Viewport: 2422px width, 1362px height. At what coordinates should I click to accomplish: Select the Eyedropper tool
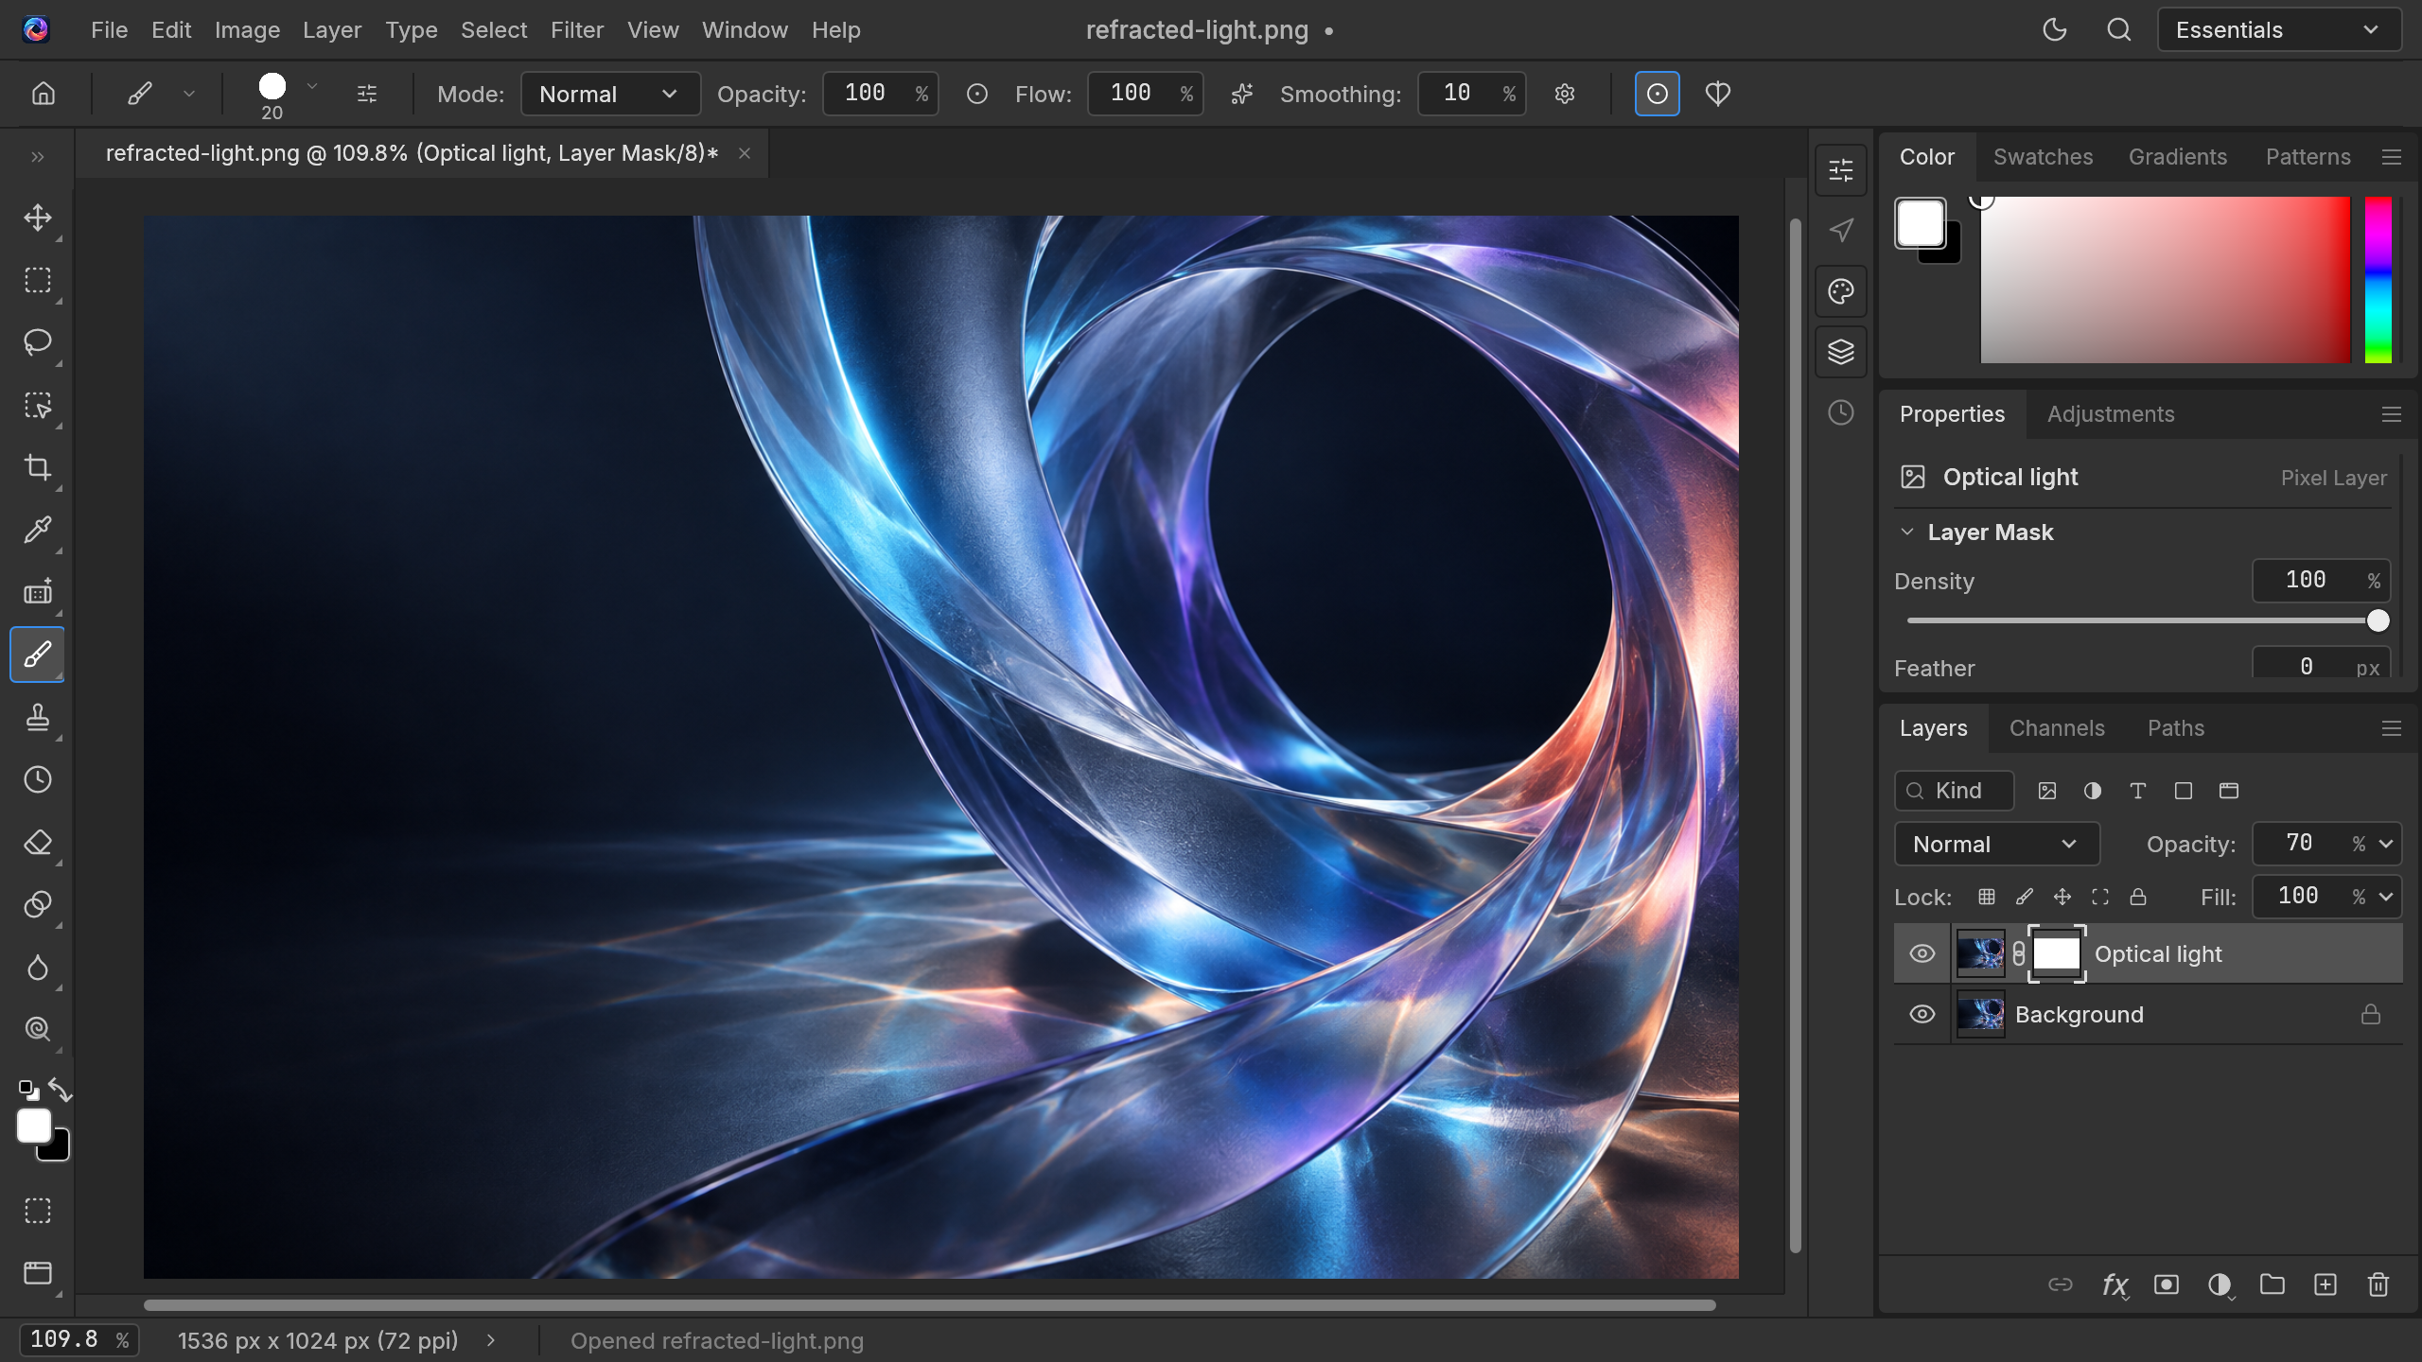[x=38, y=530]
